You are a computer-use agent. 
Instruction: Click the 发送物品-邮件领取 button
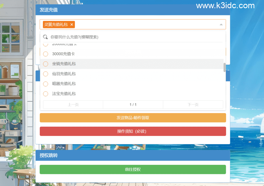coord(133,118)
